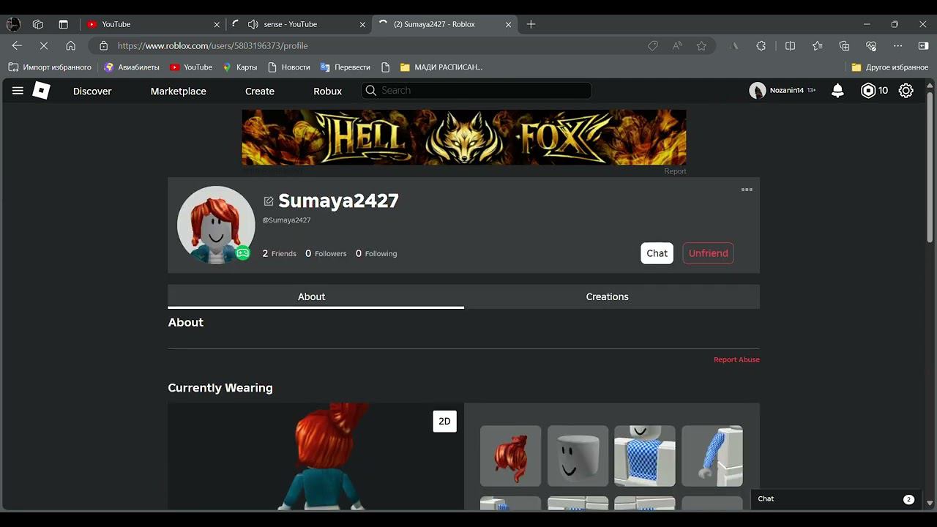The height and width of the screenshot is (527, 937).
Task: View the 0 Following list
Action: [376, 253]
